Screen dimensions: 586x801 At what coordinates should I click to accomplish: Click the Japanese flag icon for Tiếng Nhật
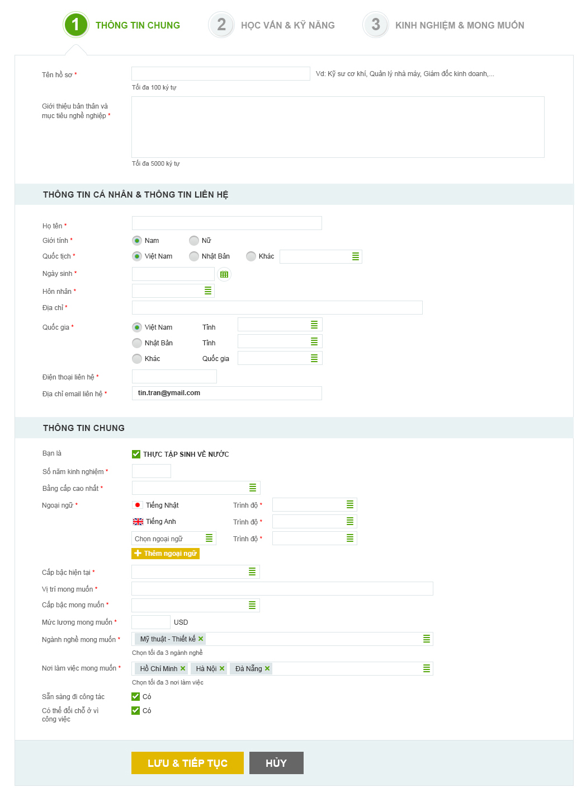point(138,505)
